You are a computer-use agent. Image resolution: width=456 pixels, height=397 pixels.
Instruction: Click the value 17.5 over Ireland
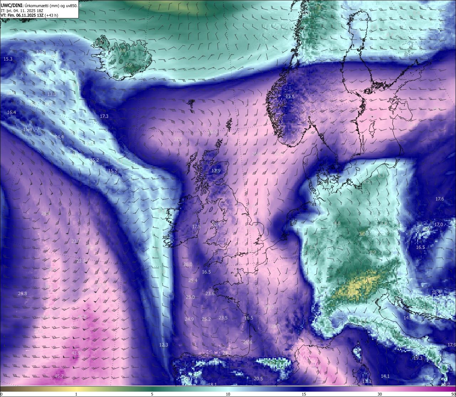(196, 226)
